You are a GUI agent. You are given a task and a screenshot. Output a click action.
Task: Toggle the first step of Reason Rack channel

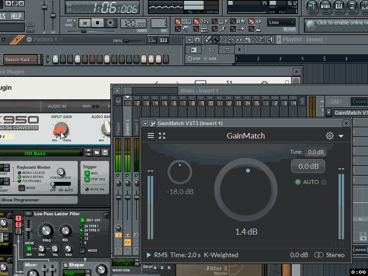coord(55,59)
